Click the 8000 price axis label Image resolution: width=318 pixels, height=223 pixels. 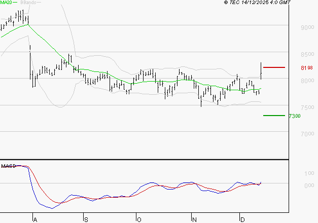pyautogui.click(x=307, y=81)
